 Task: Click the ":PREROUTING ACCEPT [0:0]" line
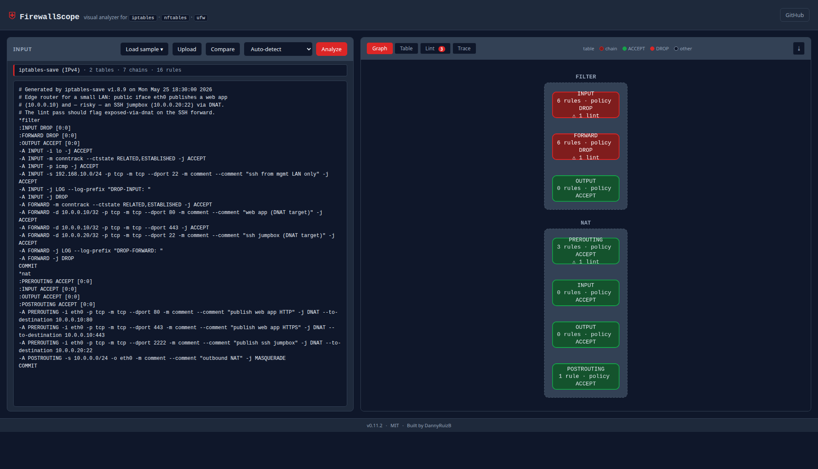point(55,281)
